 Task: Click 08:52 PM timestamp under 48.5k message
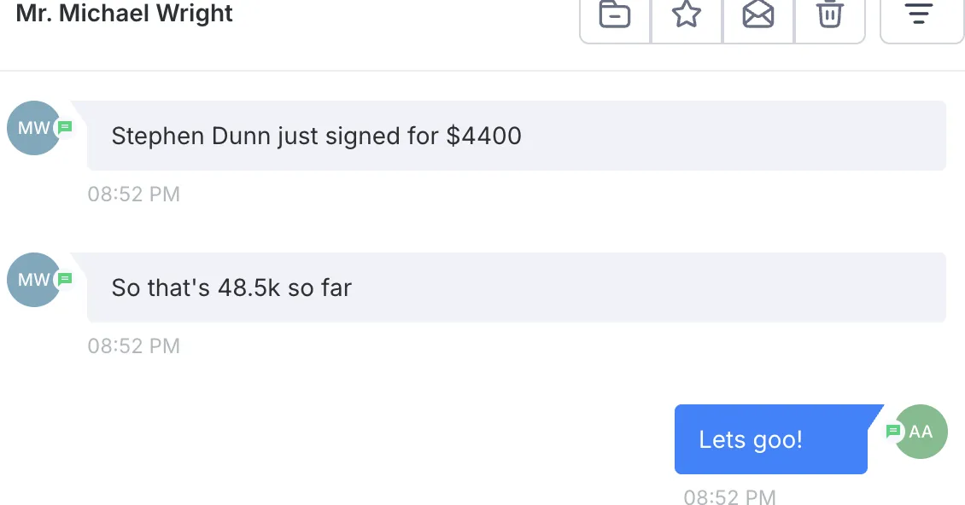point(133,346)
